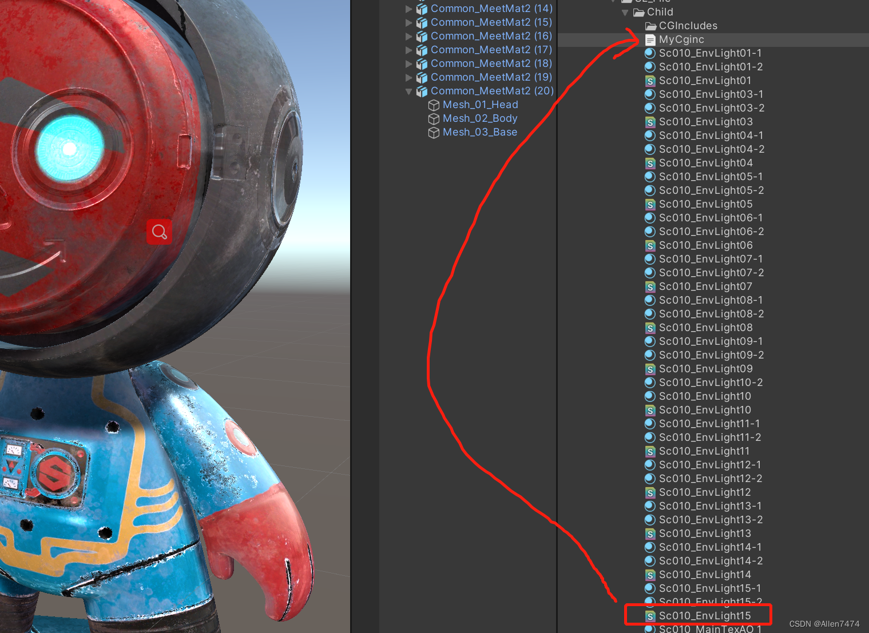This screenshot has height=633, width=869.
Task: Click mesh icon beside Mesh_02_Body
Action: coord(434,118)
